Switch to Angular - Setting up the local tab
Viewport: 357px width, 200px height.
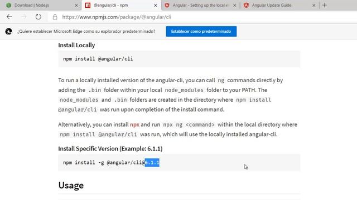[x=200, y=5]
